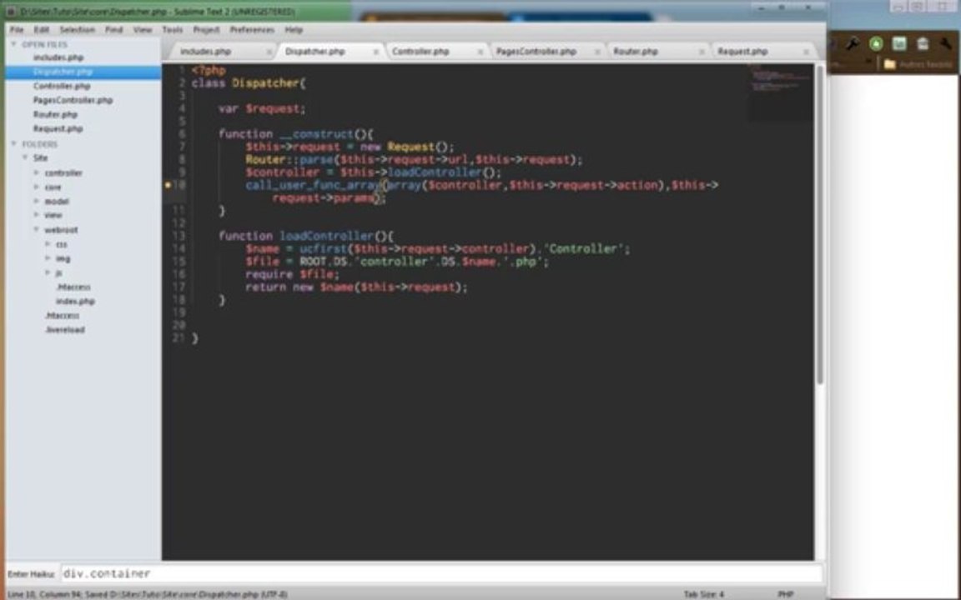Expand the view folder
The width and height of the screenshot is (961, 600).
click(x=36, y=215)
